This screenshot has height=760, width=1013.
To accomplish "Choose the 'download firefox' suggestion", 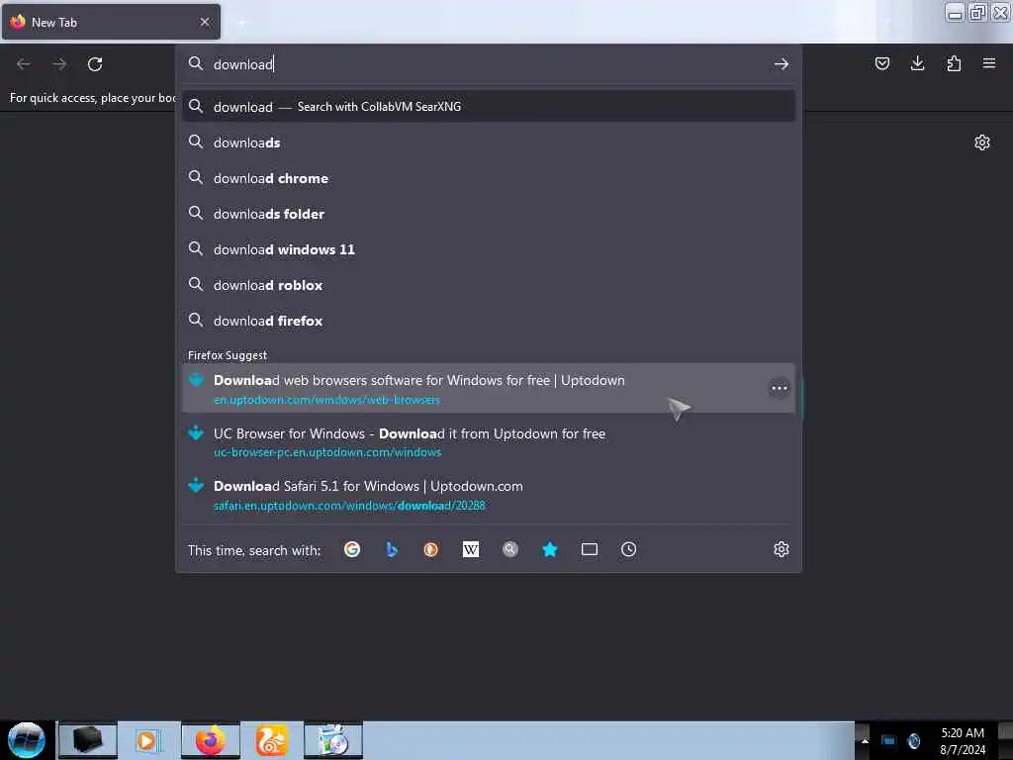I will [x=489, y=320].
